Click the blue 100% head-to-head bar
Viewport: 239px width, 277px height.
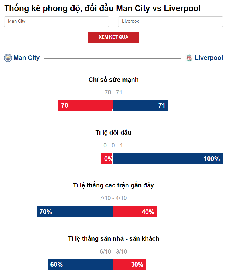pos(168,159)
